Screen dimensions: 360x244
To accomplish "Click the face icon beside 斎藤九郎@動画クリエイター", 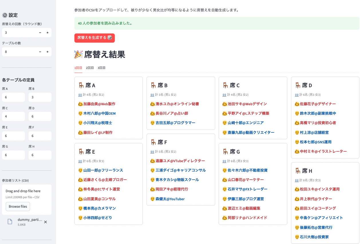I will (225, 132).
